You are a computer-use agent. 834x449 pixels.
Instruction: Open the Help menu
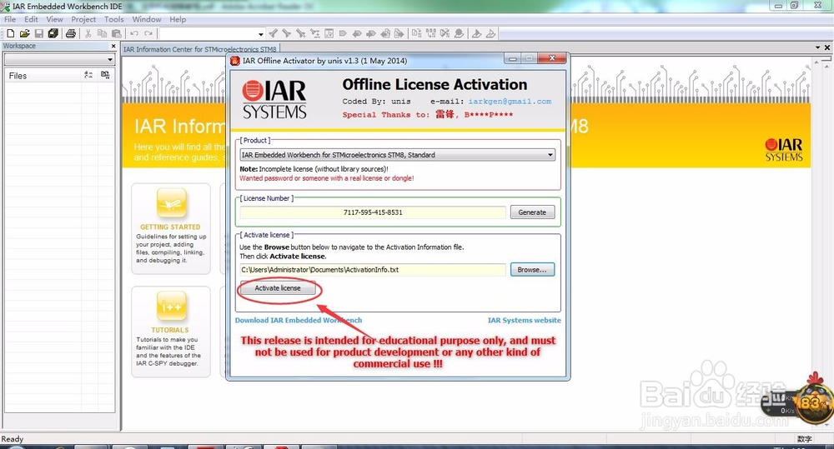(178, 19)
